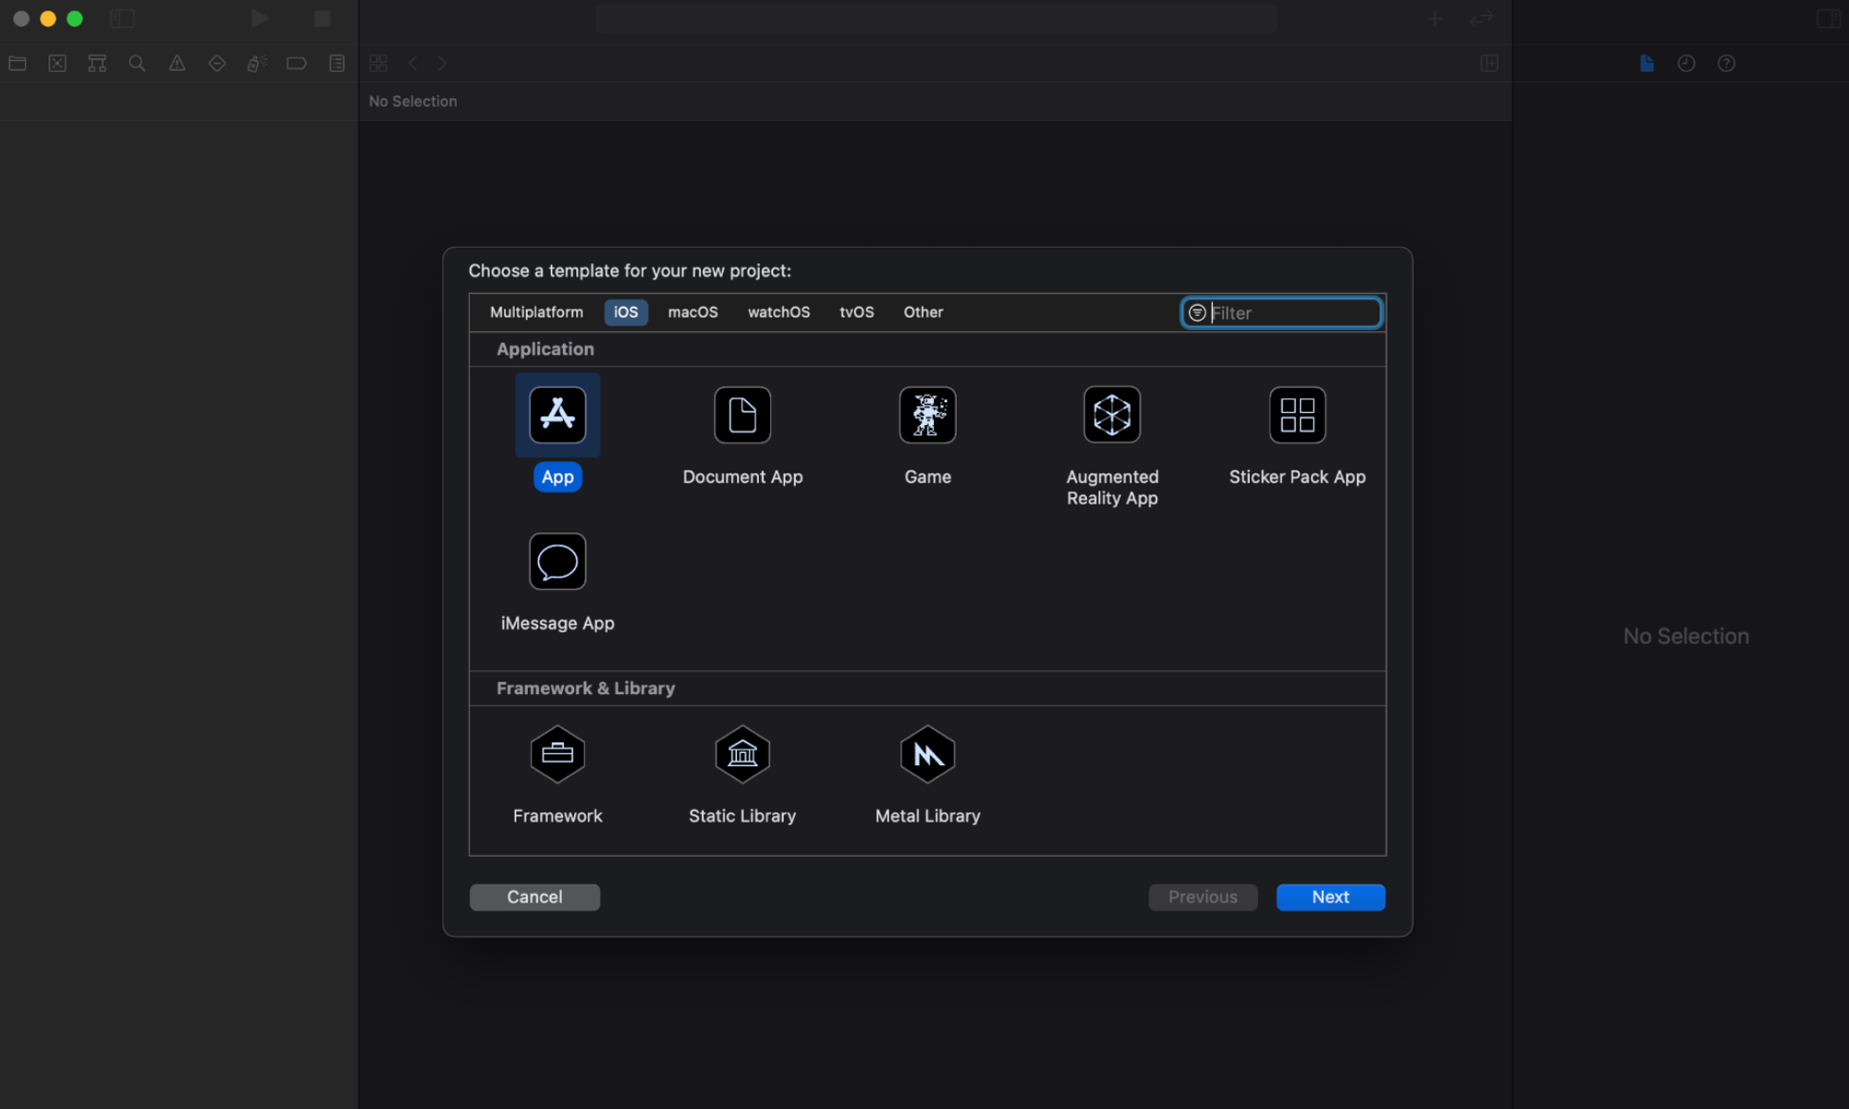Click the Previous button

[1203, 896]
